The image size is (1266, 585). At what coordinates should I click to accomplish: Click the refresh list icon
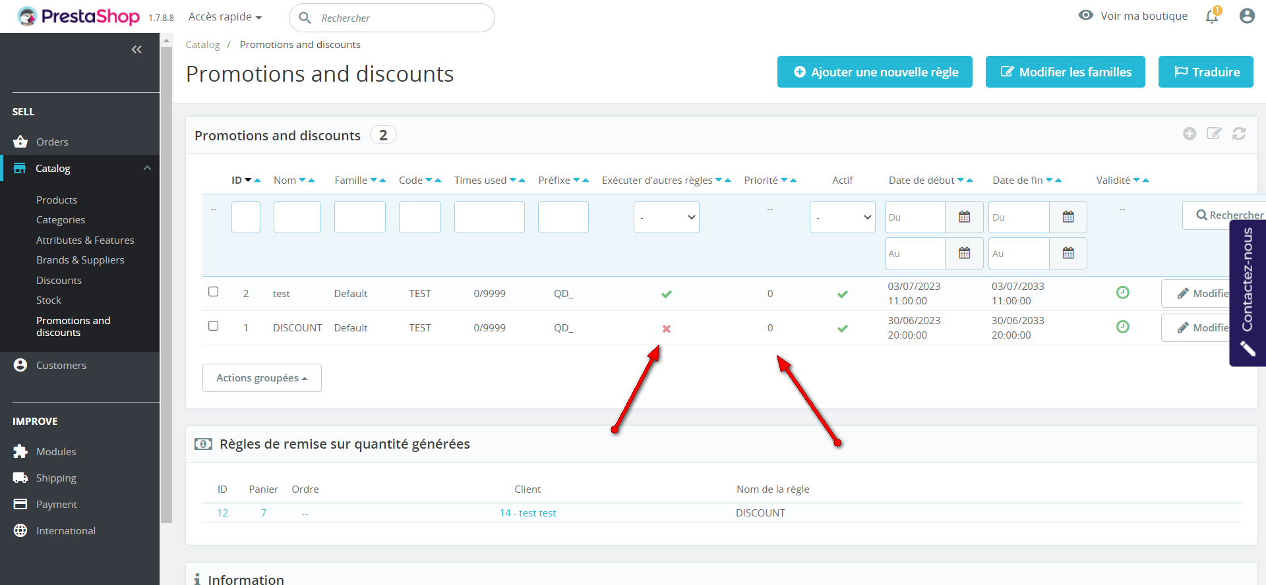1239,134
